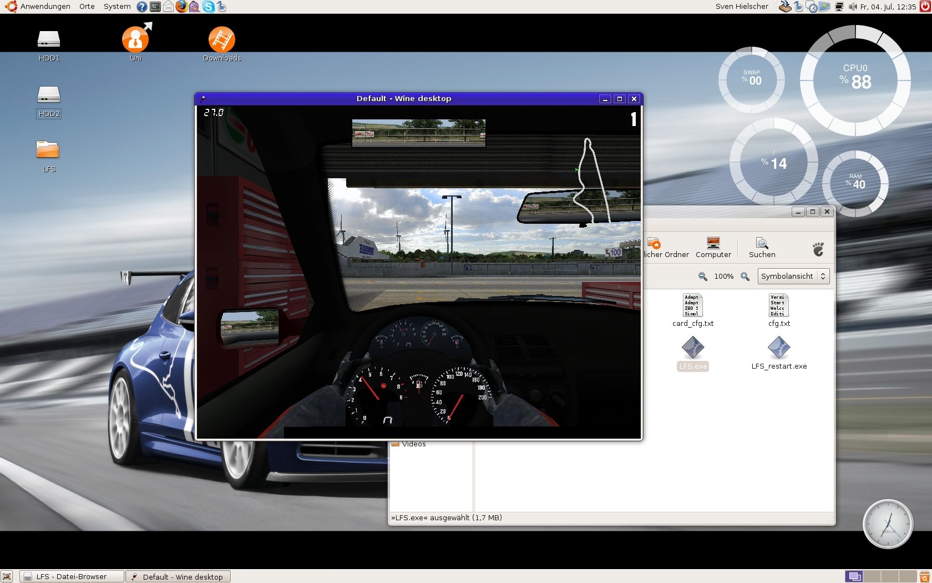The height and width of the screenshot is (583, 932).
Task: Open the Computer location in file browser
Action: click(x=713, y=247)
